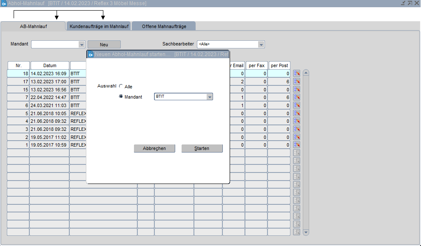This screenshot has height=246, width=421.
Task: Select the 'Alle' radio option
Action: point(121,86)
